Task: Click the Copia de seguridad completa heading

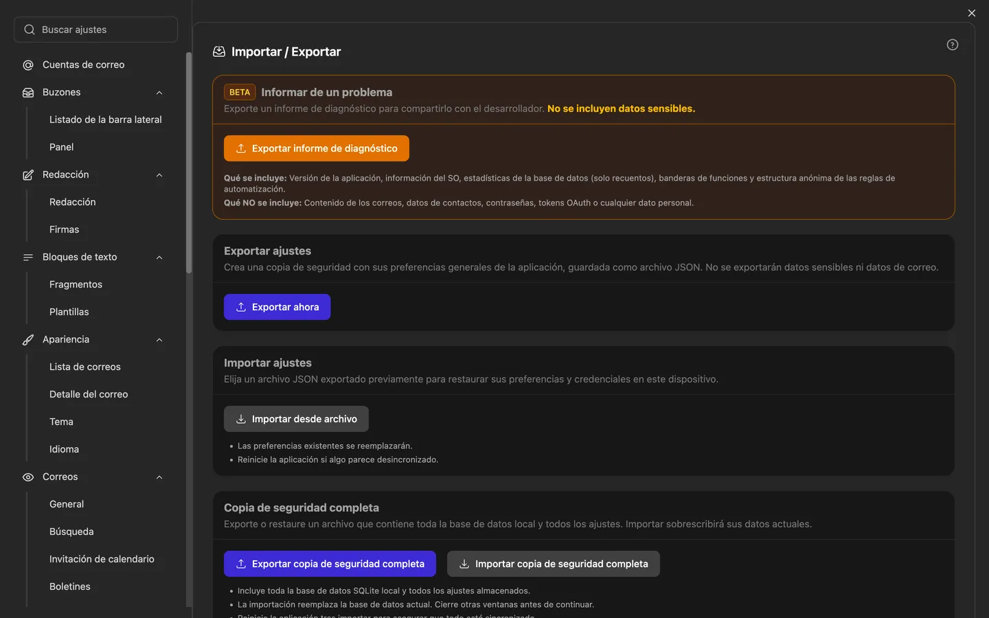Action: tap(302, 508)
